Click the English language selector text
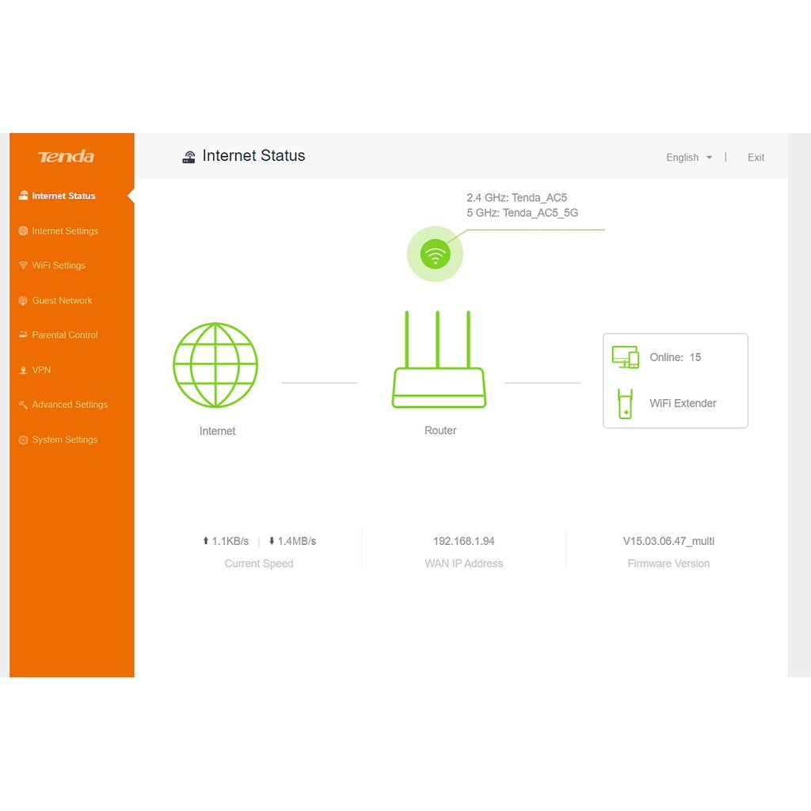The image size is (811, 811). click(x=682, y=158)
